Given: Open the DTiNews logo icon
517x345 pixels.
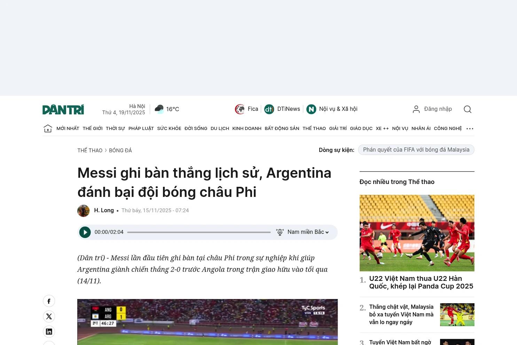Looking at the screenshot, I should tap(269, 109).
